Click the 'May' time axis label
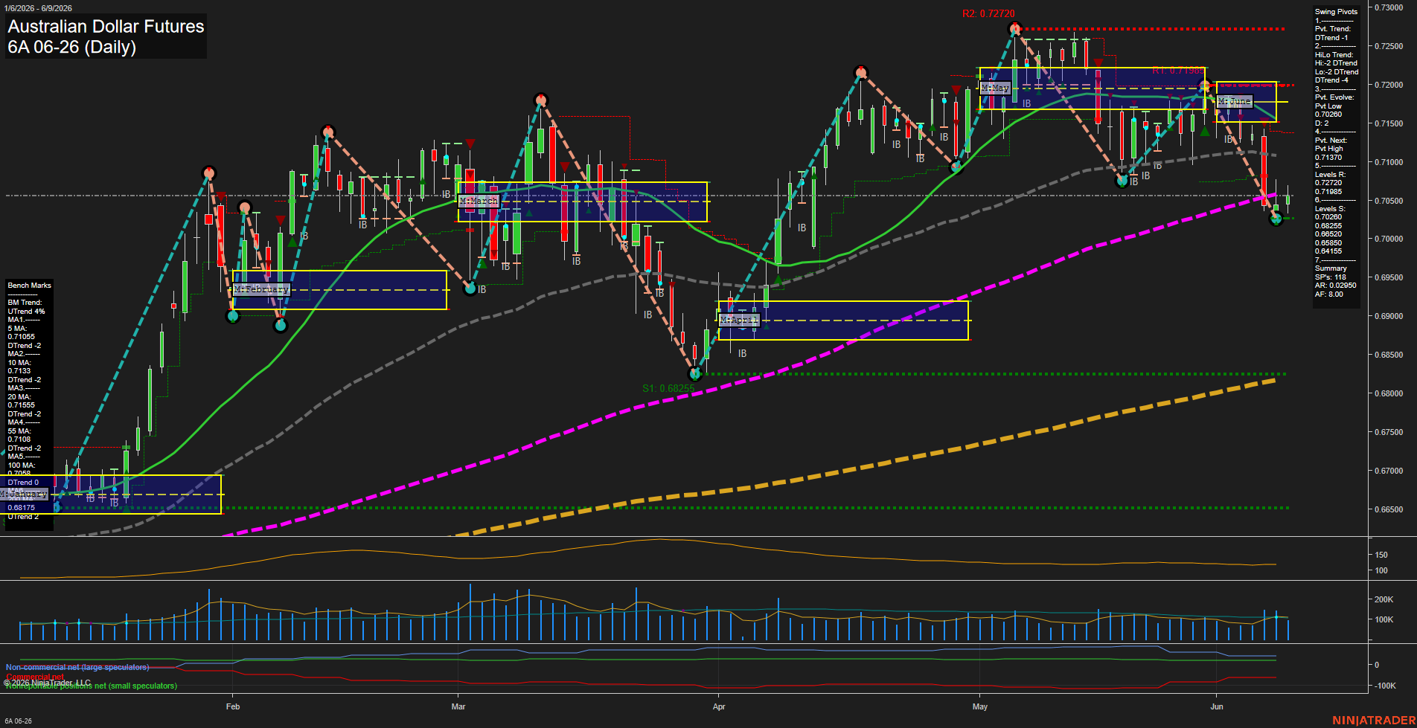 coord(980,706)
